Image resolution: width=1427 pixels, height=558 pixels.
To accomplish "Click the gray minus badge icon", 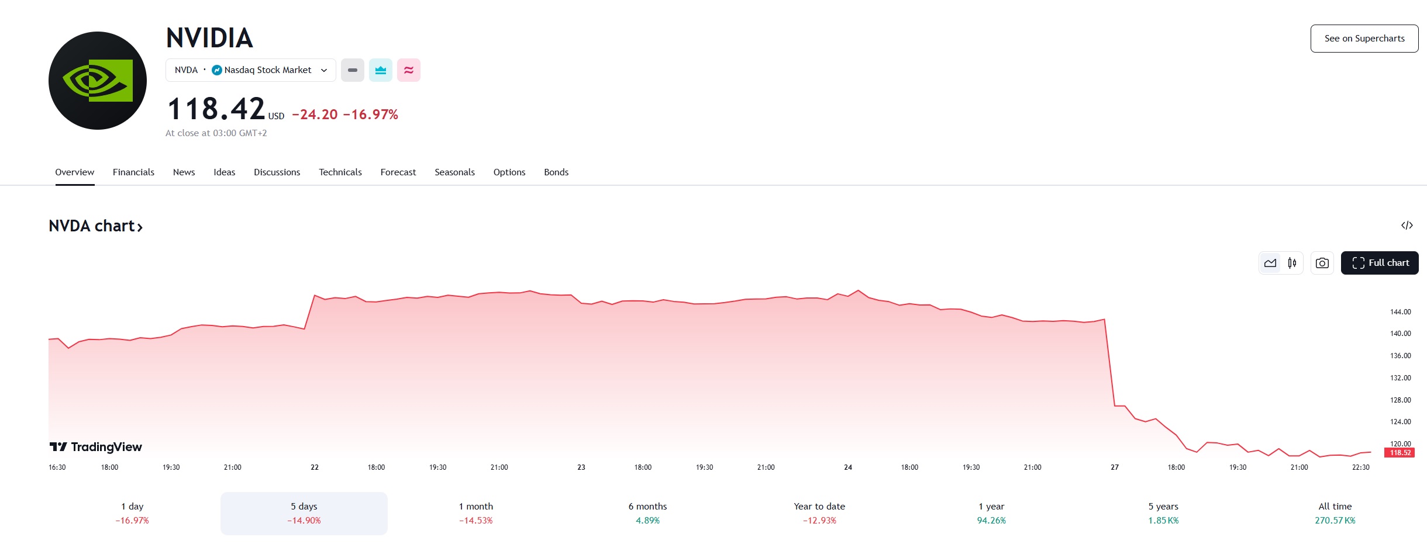I will tap(353, 70).
